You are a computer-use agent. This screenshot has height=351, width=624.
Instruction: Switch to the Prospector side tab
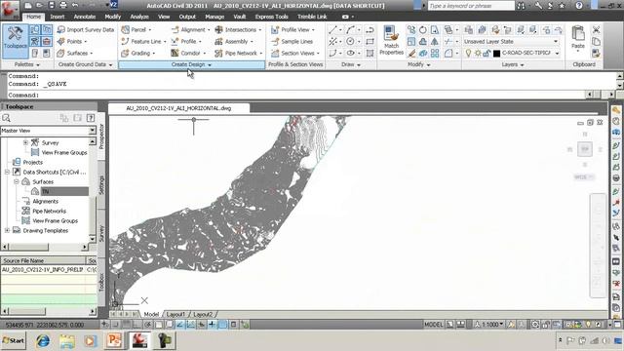click(x=101, y=136)
